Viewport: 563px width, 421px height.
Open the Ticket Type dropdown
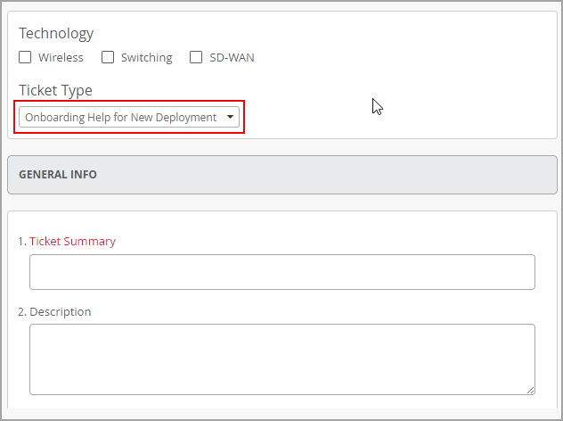tap(129, 117)
